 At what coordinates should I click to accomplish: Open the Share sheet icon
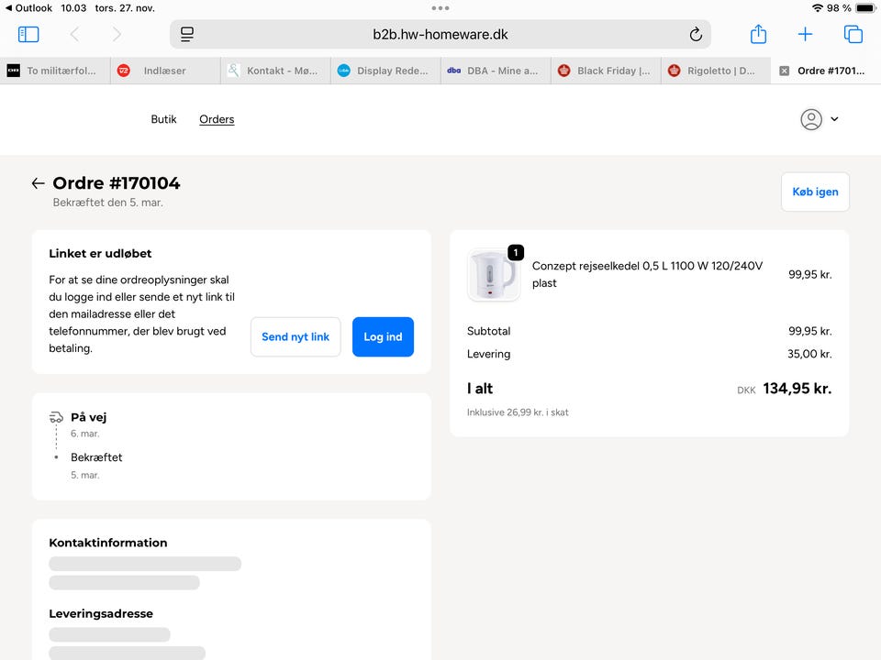click(758, 34)
